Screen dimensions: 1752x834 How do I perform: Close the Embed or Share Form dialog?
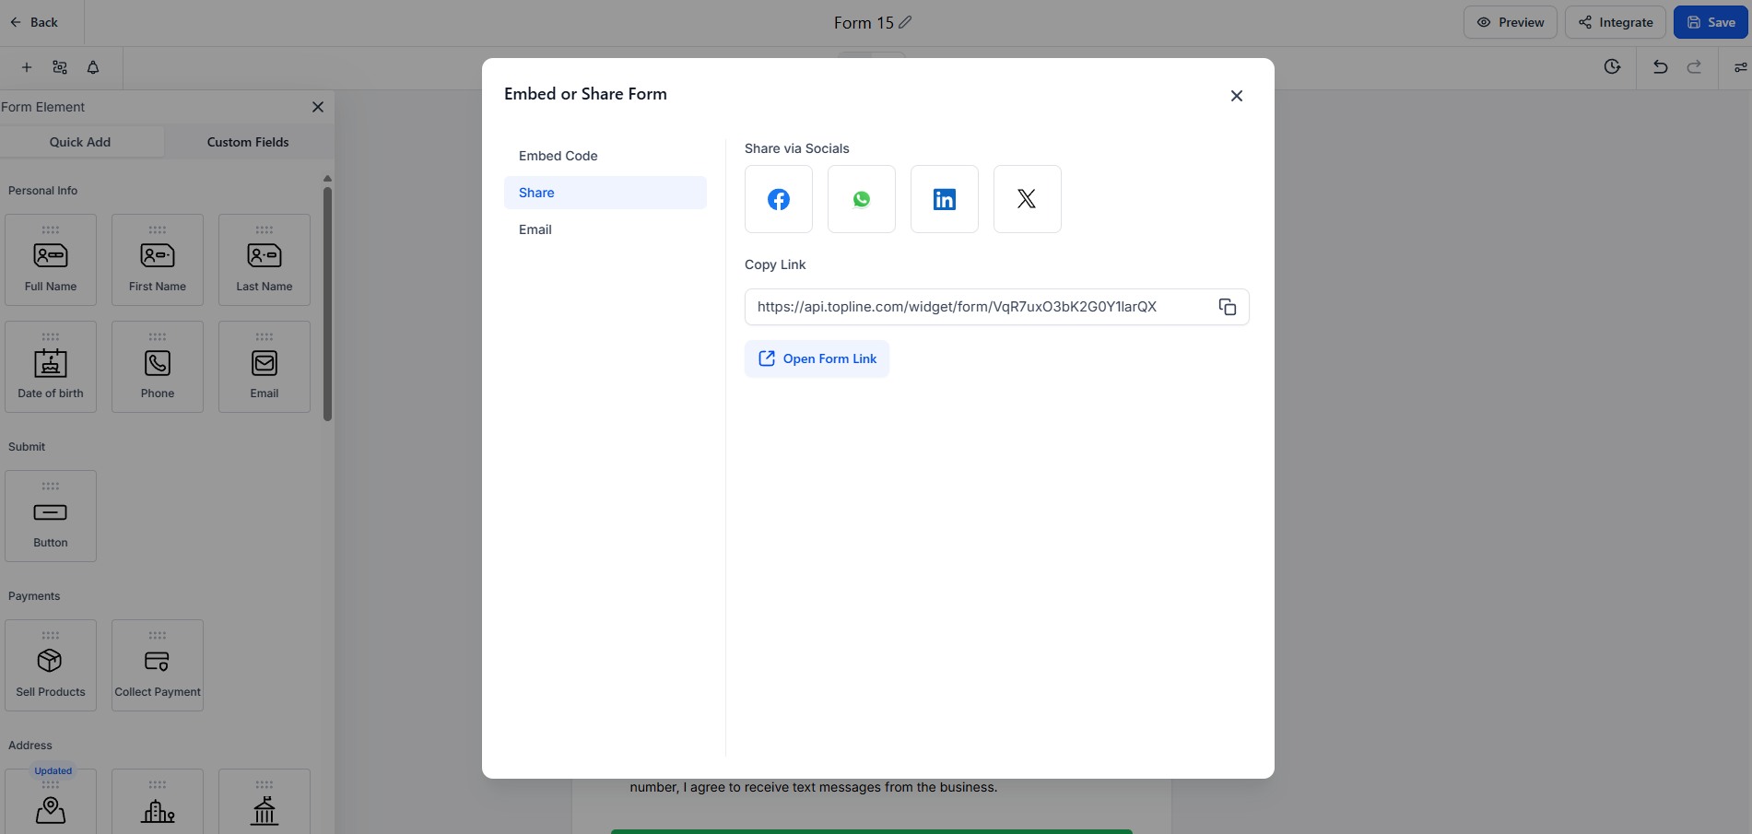pyautogui.click(x=1237, y=96)
